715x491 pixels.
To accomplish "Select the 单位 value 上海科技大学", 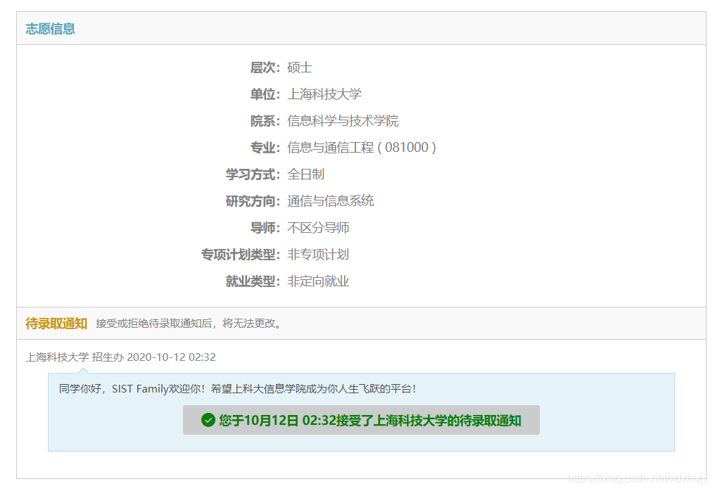I will coord(324,94).
